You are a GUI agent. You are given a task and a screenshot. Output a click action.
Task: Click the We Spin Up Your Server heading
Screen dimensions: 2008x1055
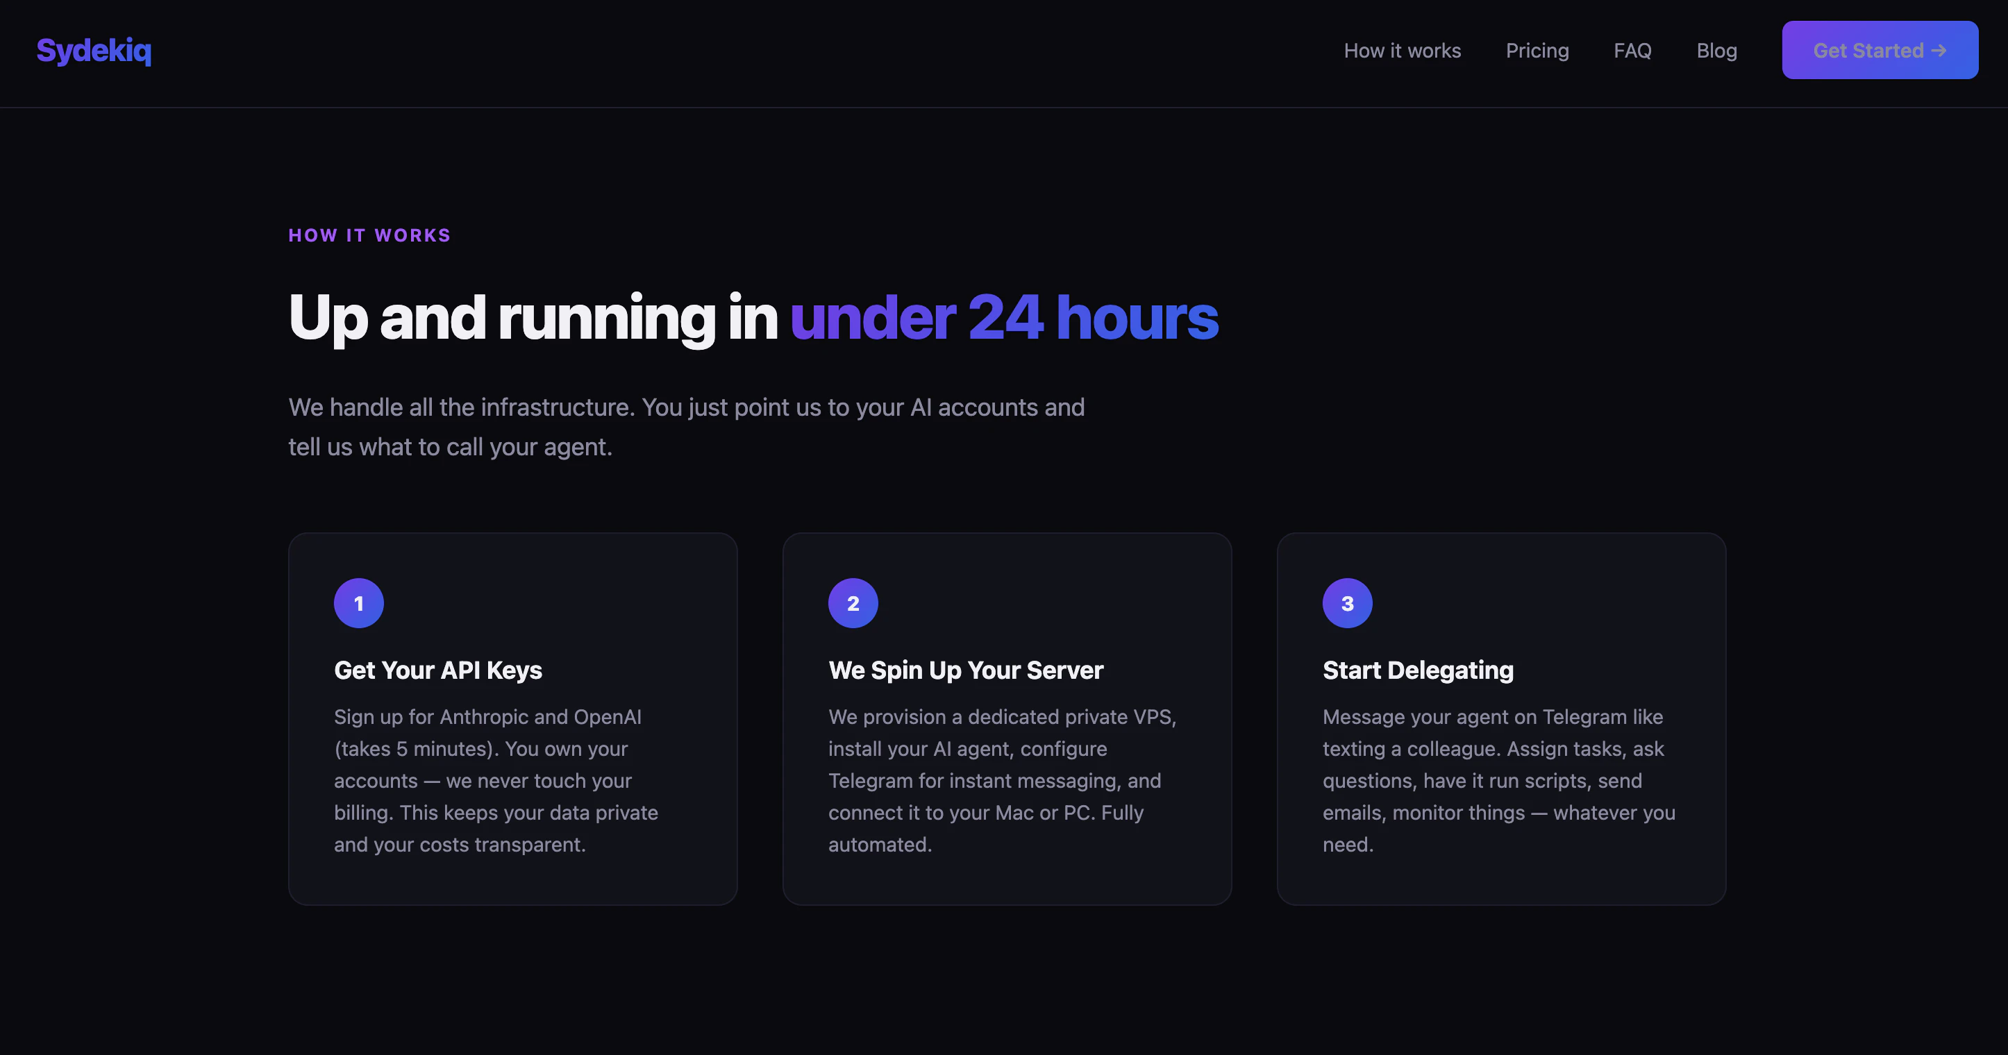coord(966,670)
